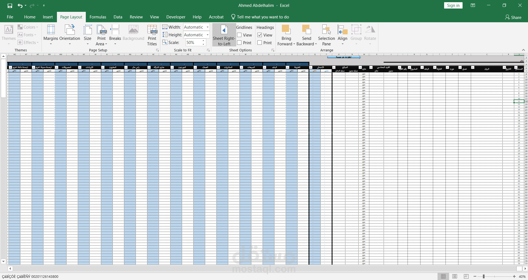Open the Themes gallery button
This screenshot has width=528, height=280.
coord(9,35)
